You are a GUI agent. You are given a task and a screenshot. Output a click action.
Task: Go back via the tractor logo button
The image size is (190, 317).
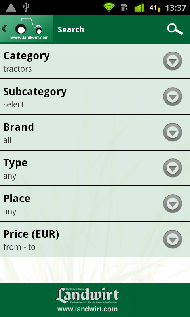tap(26, 28)
